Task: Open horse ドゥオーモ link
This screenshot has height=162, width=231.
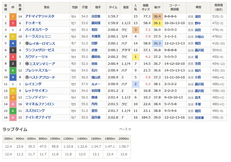Action: click(x=33, y=23)
